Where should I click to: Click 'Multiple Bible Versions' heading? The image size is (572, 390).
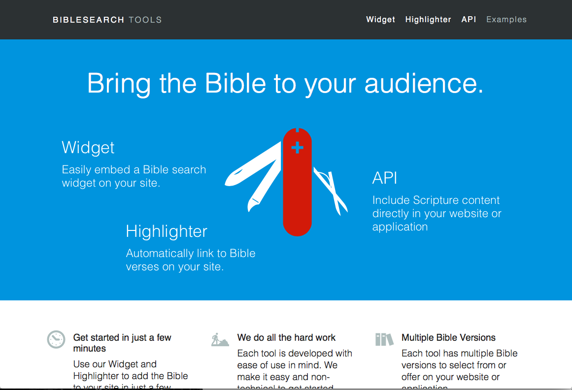click(448, 338)
